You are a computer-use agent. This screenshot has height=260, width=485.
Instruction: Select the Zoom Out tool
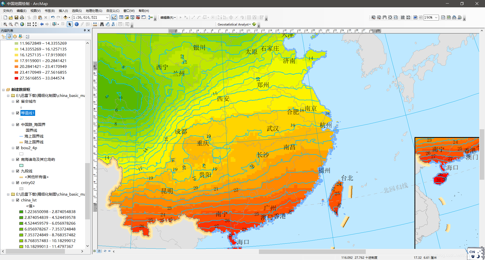pyautogui.click(x=11, y=24)
